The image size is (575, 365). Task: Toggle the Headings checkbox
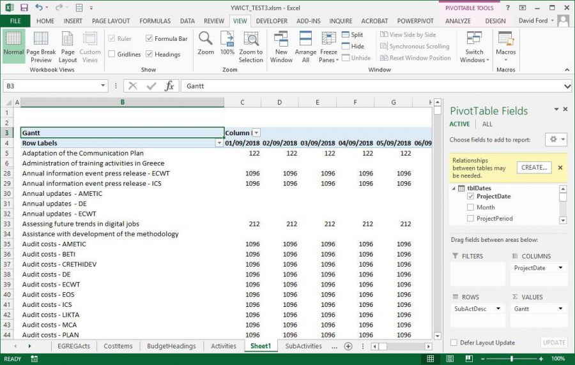pos(149,54)
